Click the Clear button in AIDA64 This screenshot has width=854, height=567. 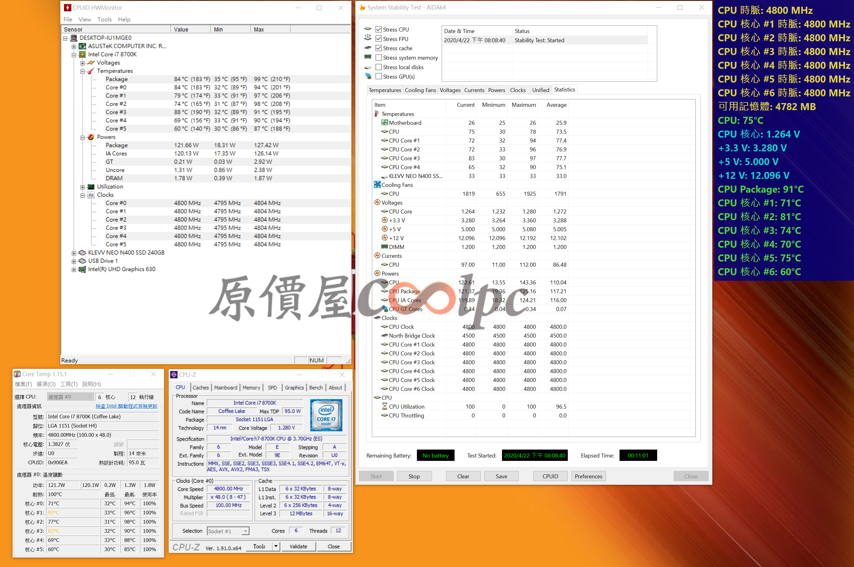(463, 476)
